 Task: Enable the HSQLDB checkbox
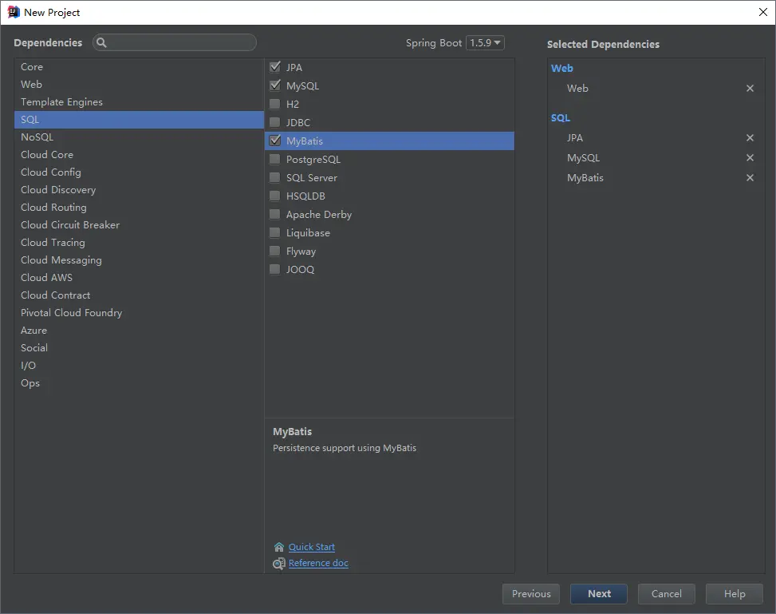(274, 196)
